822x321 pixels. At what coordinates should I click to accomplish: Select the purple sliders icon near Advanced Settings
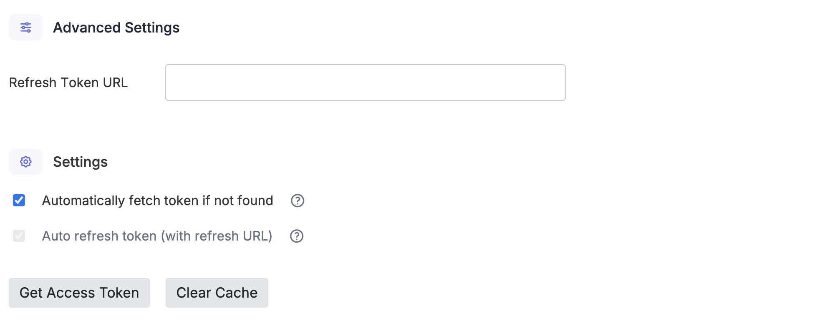[25, 27]
